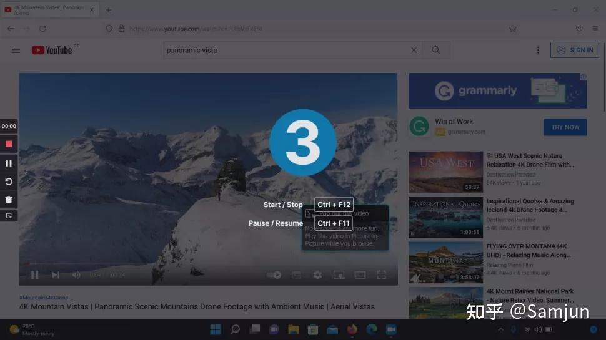Select the 4K Mountain Vistas browser tab
Viewport: 606px width, 340px height.
pyautogui.click(x=50, y=9)
